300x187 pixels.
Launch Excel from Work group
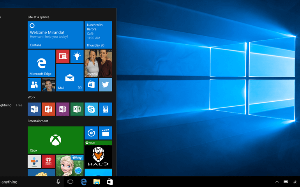(x=77, y=109)
